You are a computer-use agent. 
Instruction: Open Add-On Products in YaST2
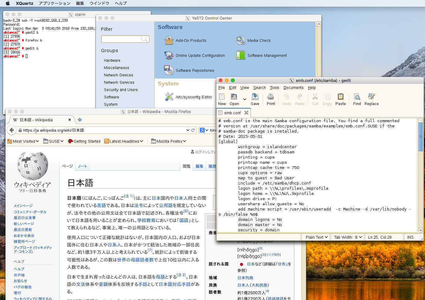tap(185, 40)
